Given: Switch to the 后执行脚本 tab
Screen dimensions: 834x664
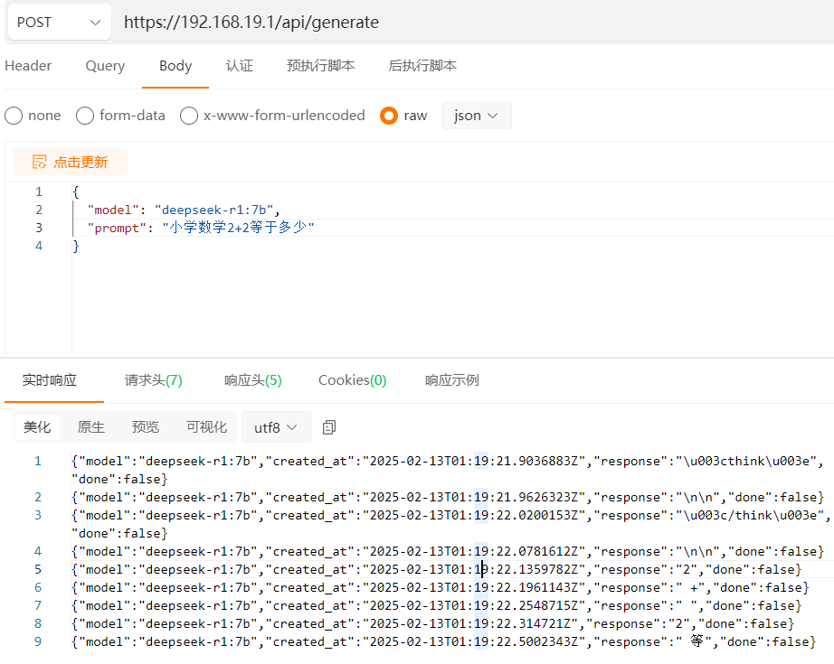Looking at the screenshot, I should pyautogui.click(x=422, y=66).
